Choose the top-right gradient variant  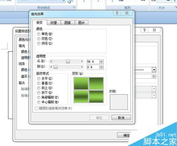(96, 83)
